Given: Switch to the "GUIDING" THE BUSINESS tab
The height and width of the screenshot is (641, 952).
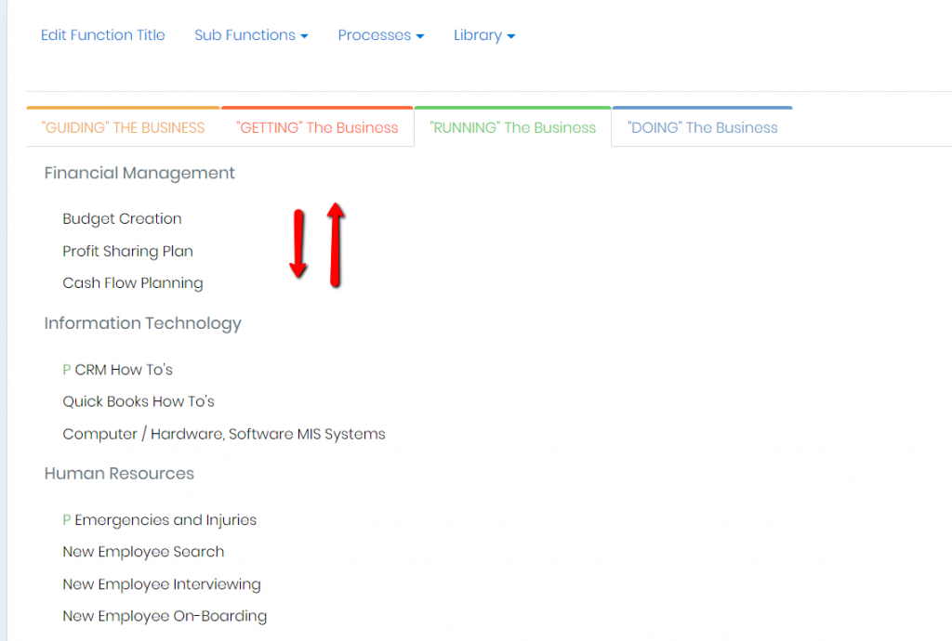Looking at the screenshot, I should click(x=122, y=126).
